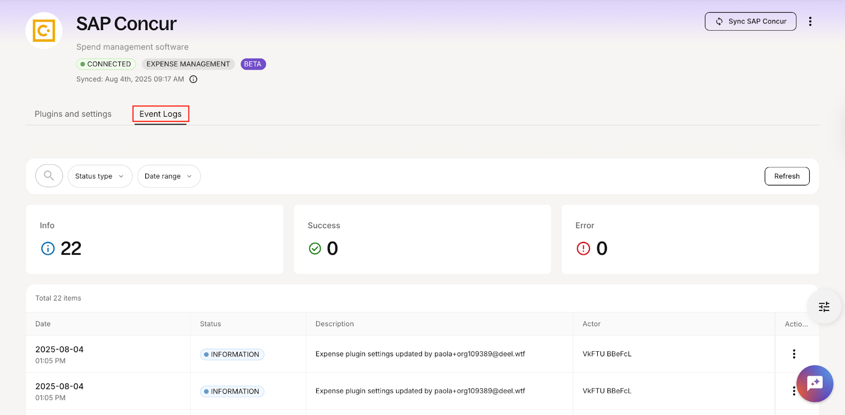Open the AI chat assistant bubble
Viewport: 845px width, 415px height.
pyautogui.click(x=814, y=383)
